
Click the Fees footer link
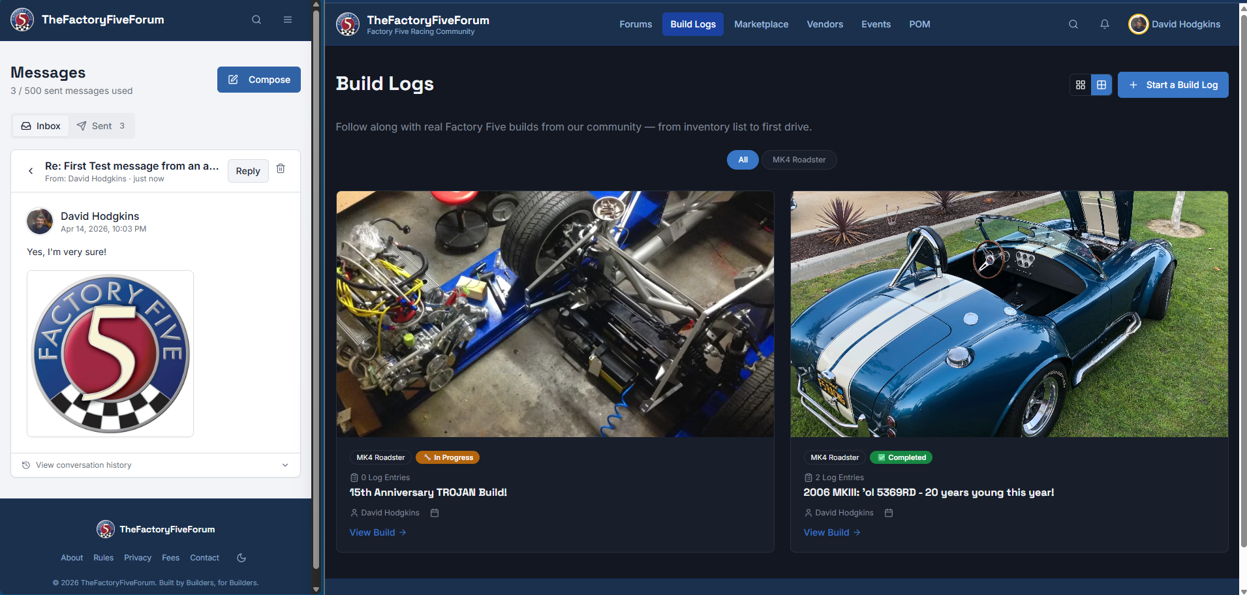click(170, 558)
